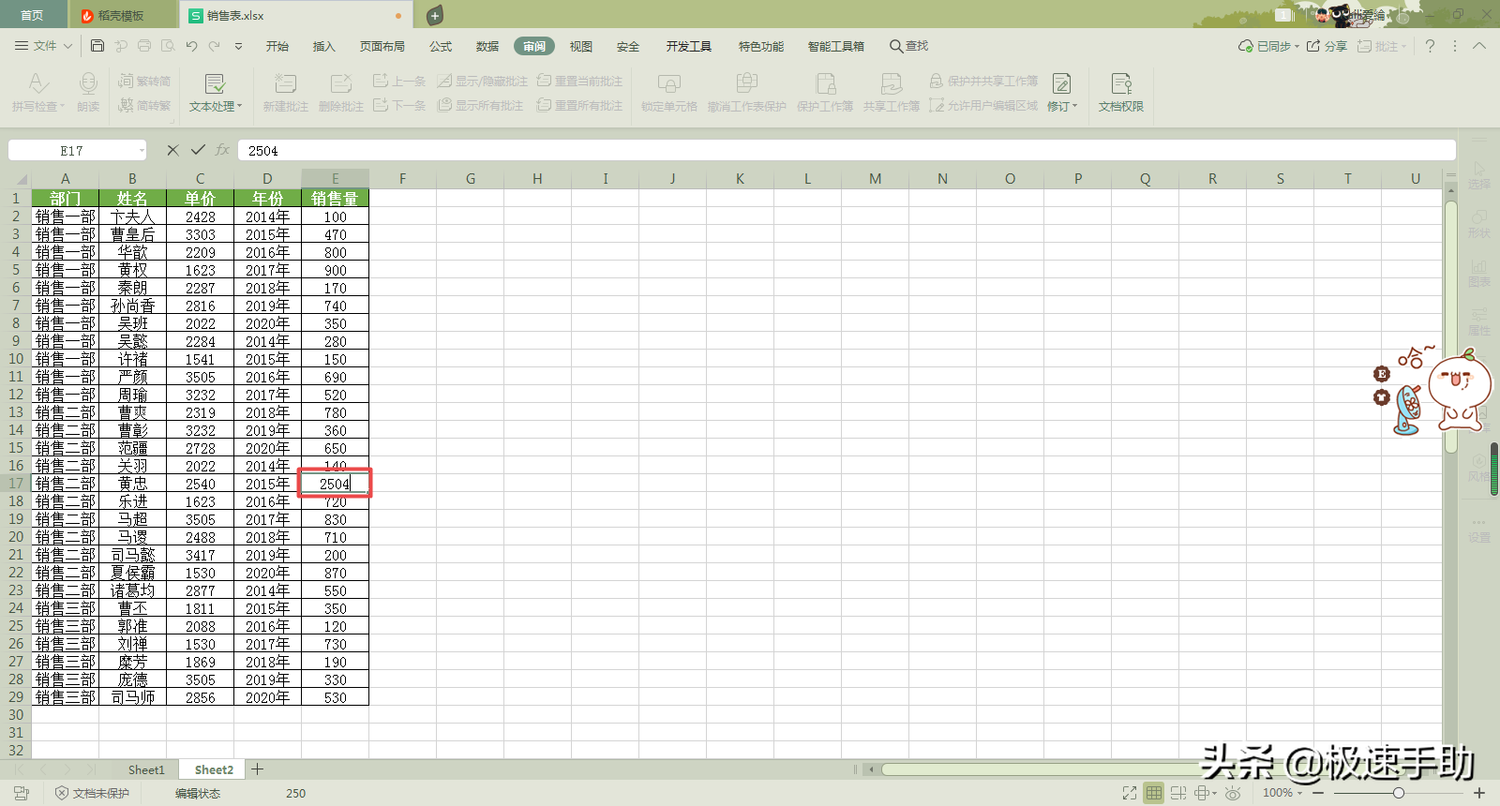Click the 查找 search button
The image size is (1500, 806).
(x=908, y=46)
